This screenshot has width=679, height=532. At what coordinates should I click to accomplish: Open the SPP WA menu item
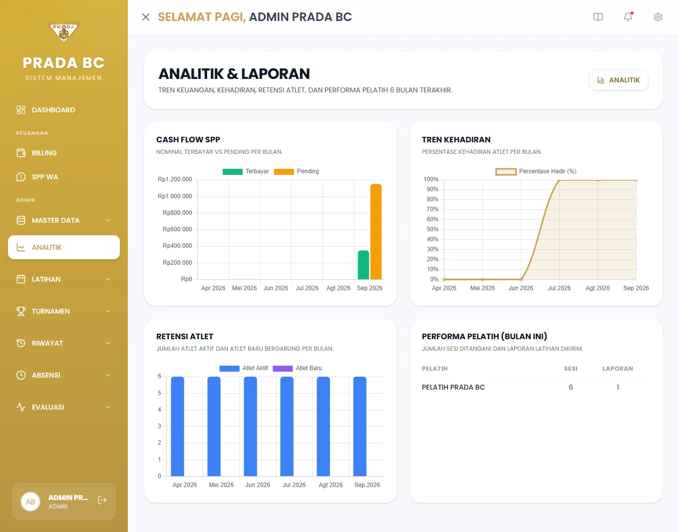tap(64, 177)
